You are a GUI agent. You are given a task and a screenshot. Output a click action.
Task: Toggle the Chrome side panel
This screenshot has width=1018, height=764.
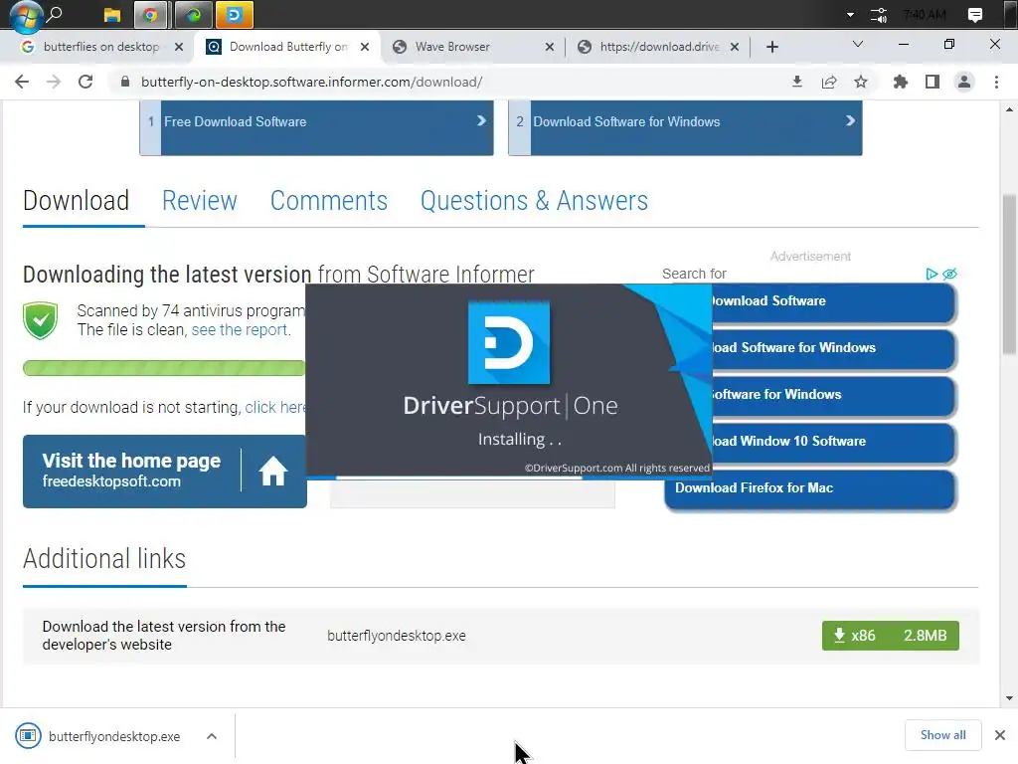pyautogui.click(x=933, y=82)
